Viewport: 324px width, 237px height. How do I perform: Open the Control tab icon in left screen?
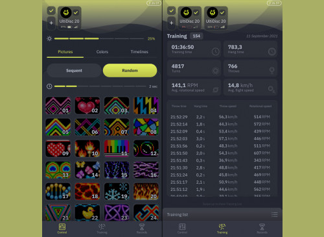point(62,227)
